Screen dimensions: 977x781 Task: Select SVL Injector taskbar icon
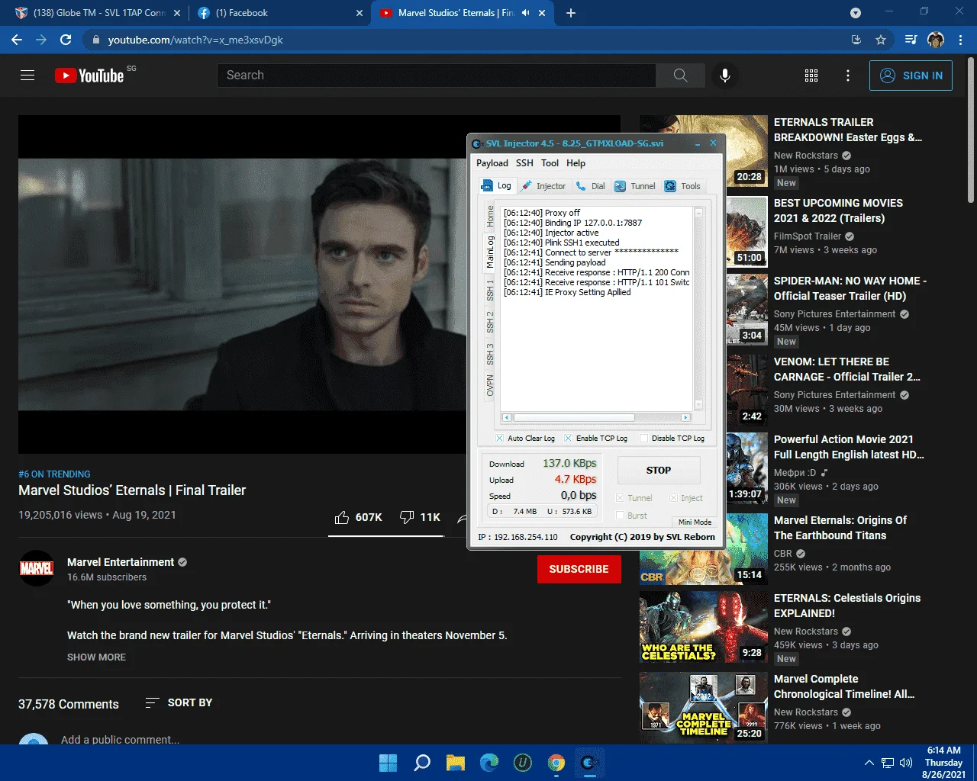(x=589, y=762)
